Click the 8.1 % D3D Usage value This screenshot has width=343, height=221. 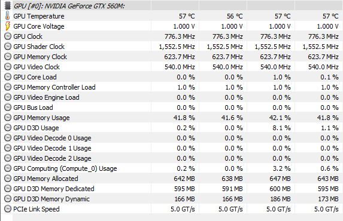pos(281,128)
